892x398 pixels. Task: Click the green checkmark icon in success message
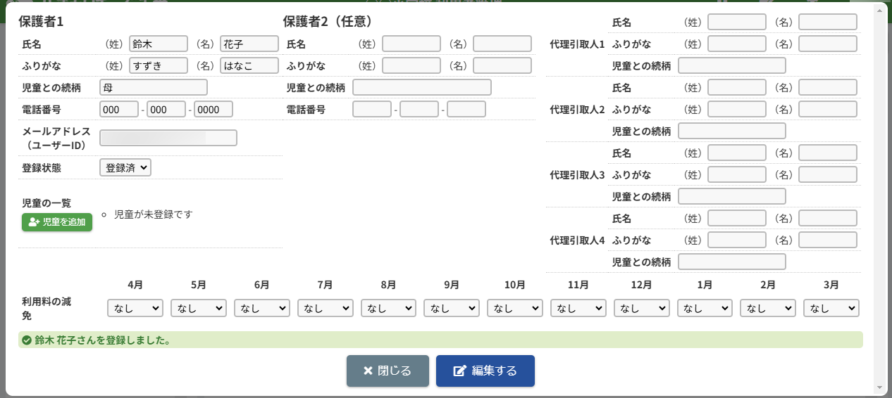click(27, 340)
